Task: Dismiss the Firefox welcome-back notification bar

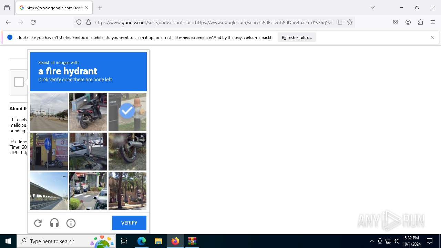Action: [x=432, y=37]
